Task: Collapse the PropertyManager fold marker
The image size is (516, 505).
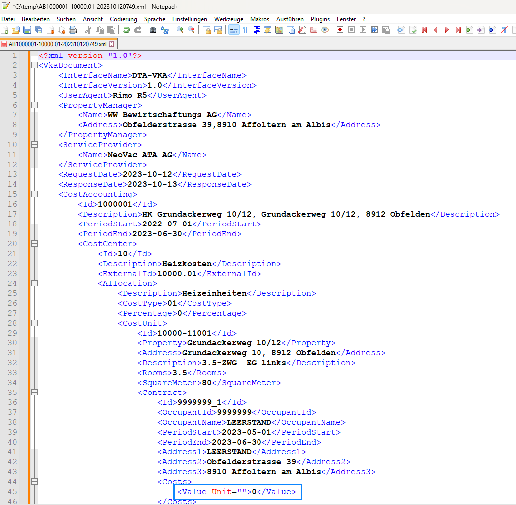Action: click(x=34, y=105)
